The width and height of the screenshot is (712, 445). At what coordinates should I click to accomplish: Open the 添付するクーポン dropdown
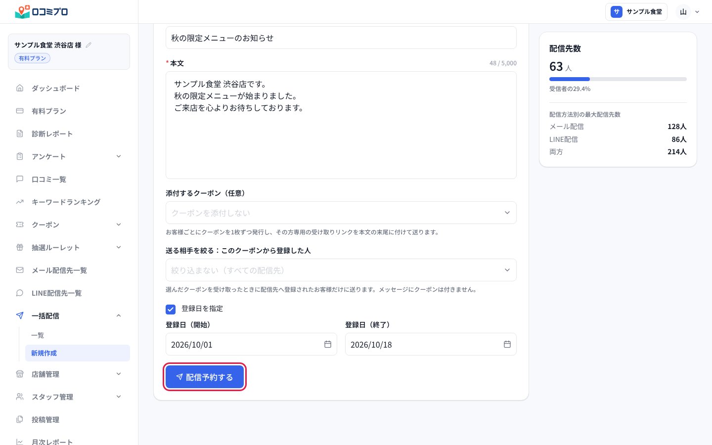341,213
